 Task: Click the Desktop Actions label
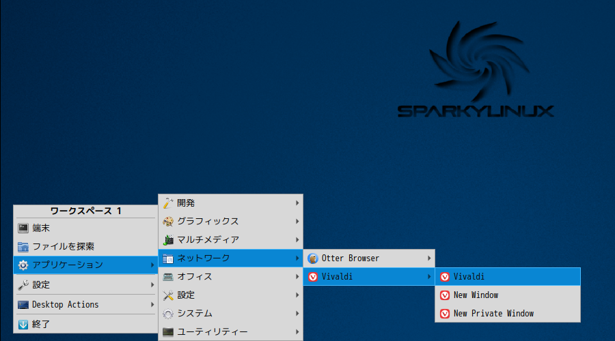coord(66,305)
